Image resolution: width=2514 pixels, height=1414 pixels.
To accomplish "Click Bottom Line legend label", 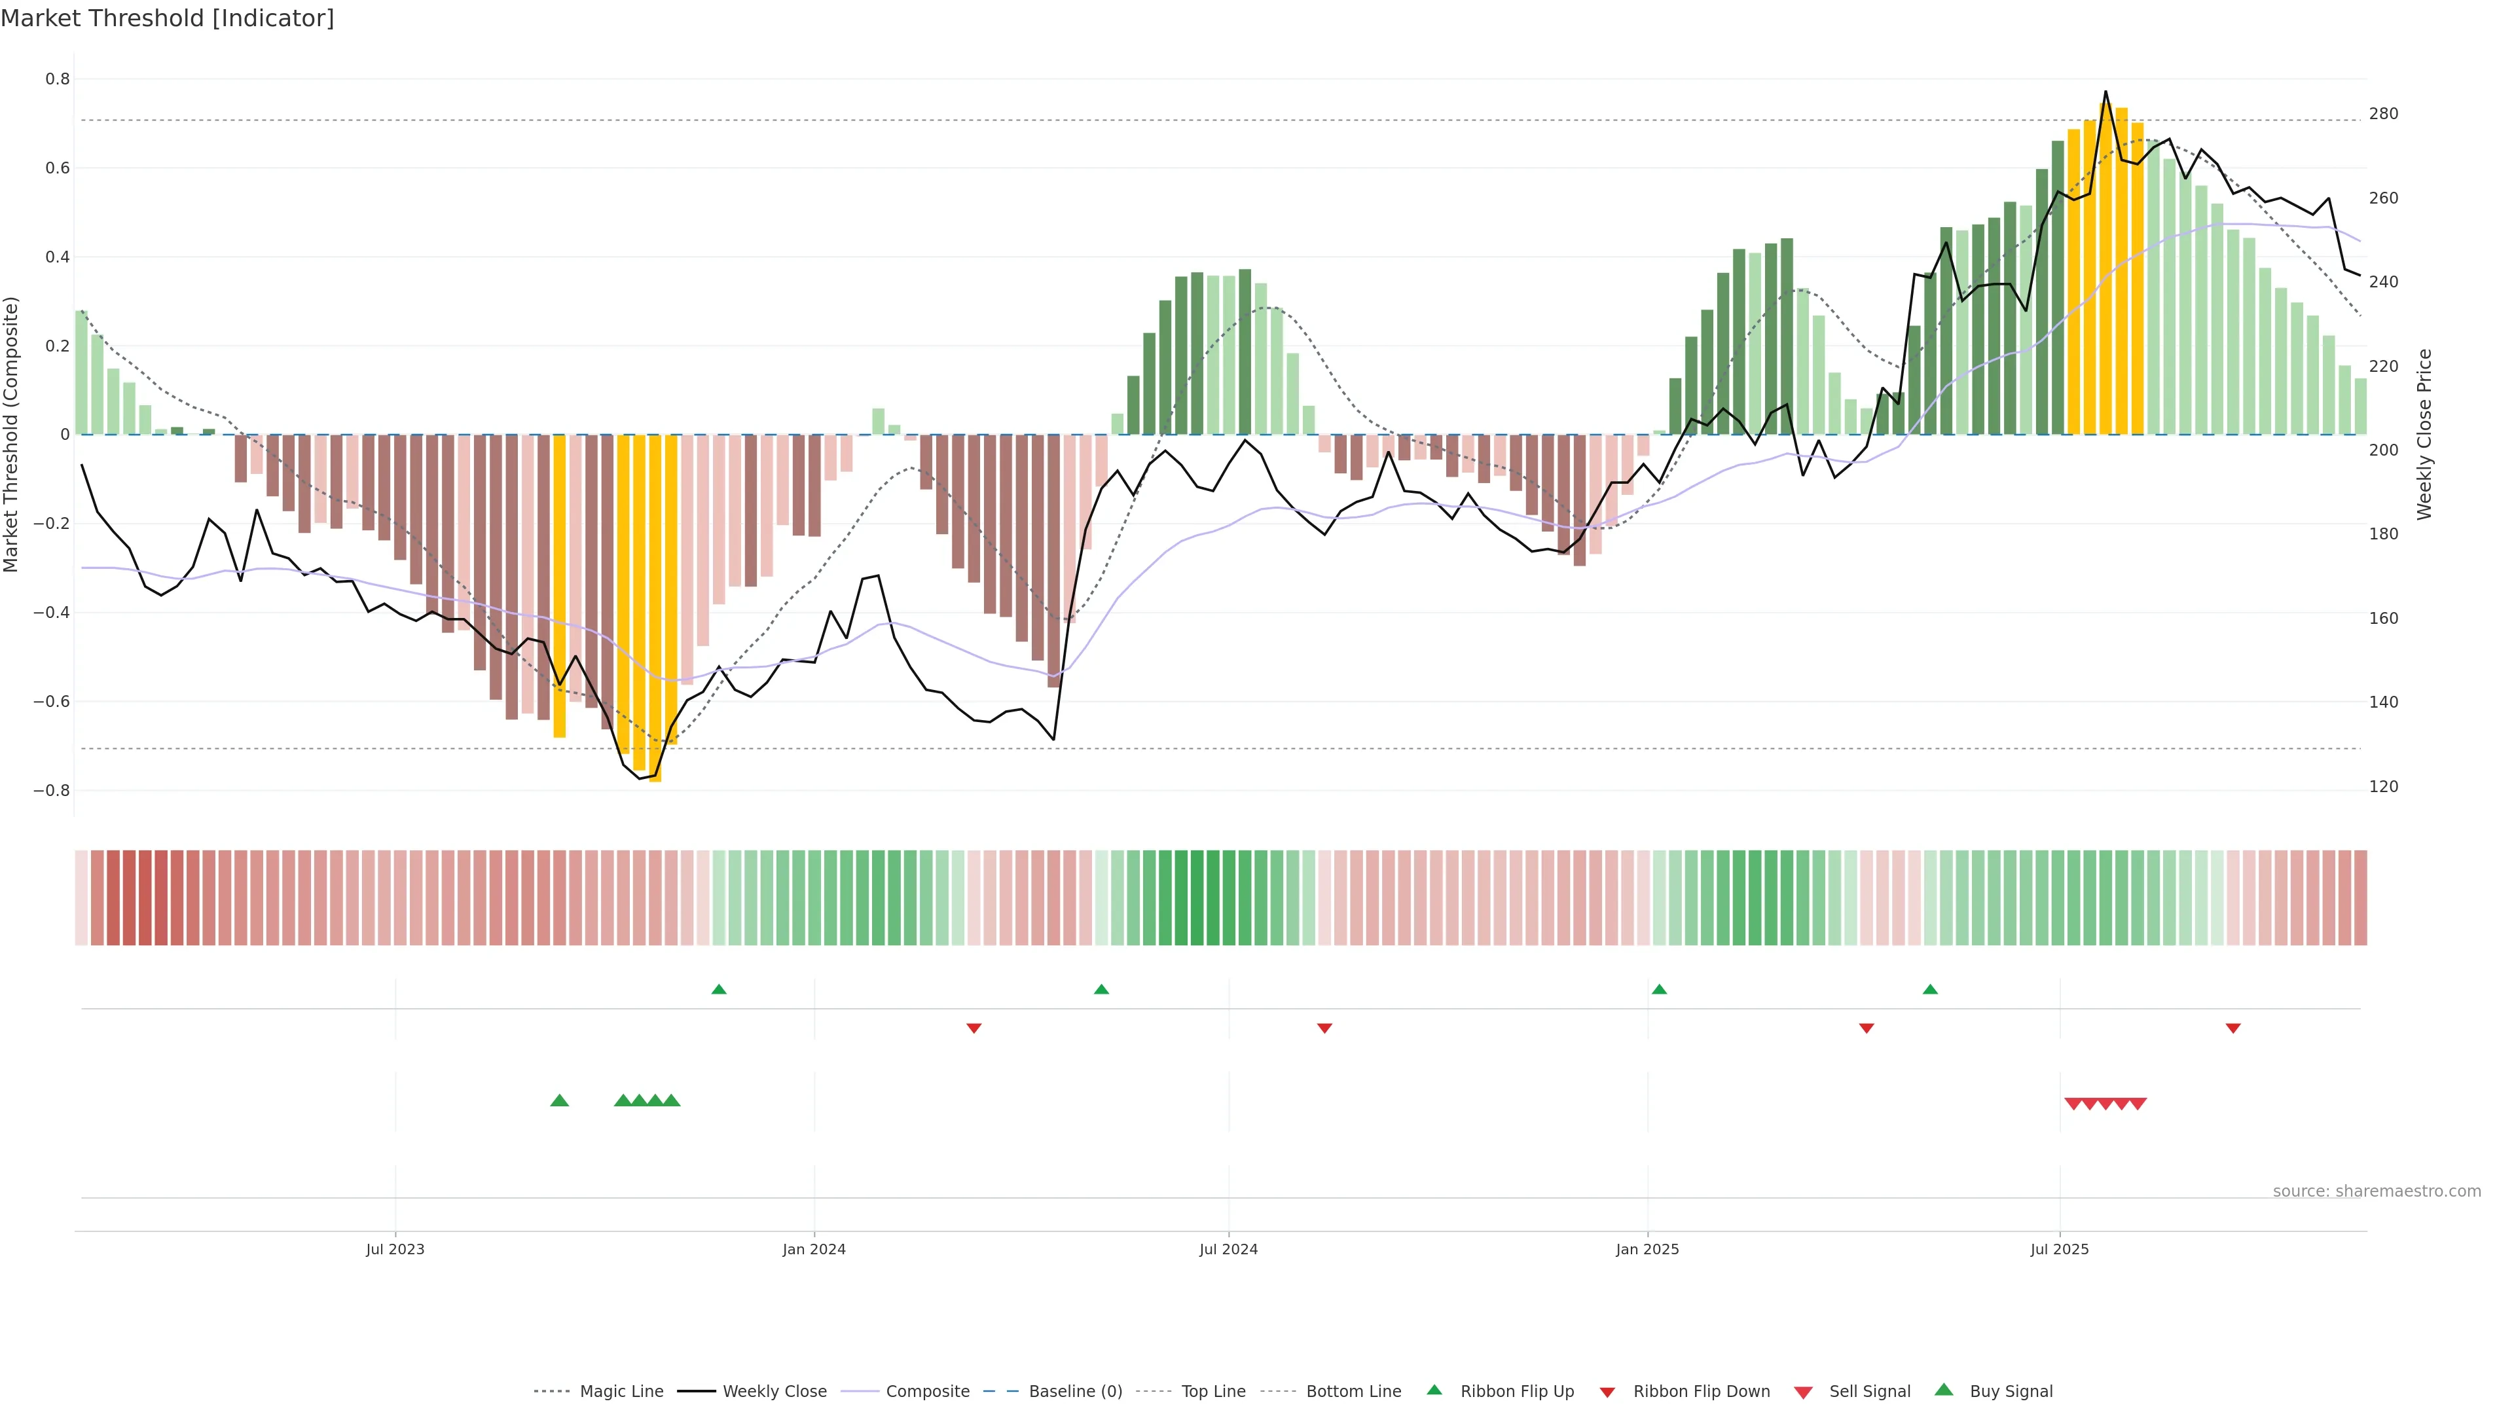I will pos(1353,1392).
